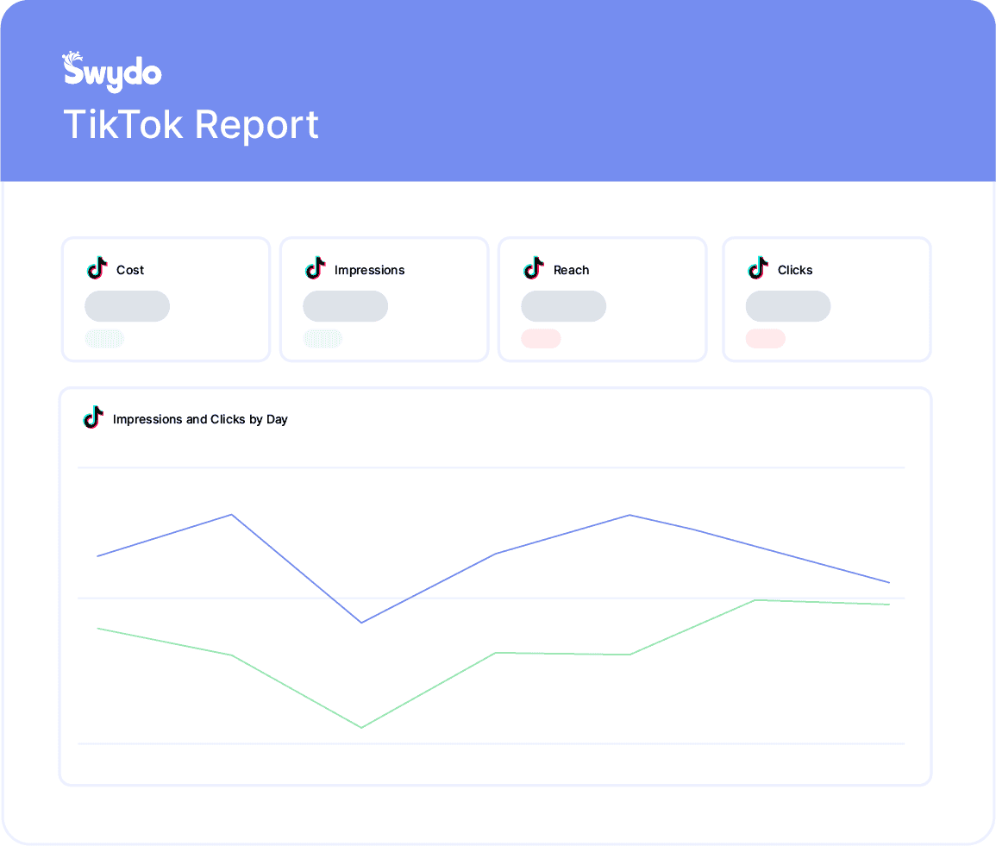Viewport: 996px width, 846px height.
Task: Click the TikTok icon on the Clicks card
Action: click(758, 268)
